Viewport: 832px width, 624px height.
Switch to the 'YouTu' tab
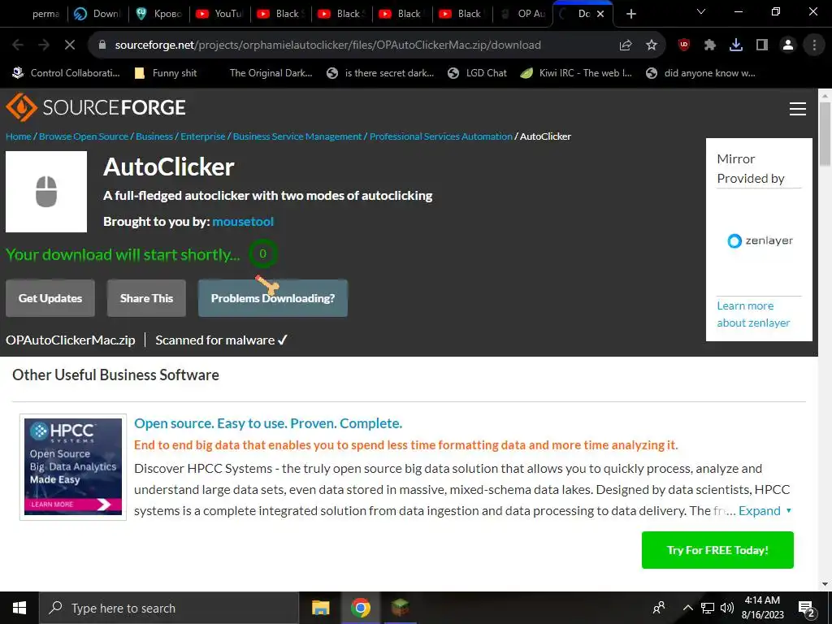219,14
